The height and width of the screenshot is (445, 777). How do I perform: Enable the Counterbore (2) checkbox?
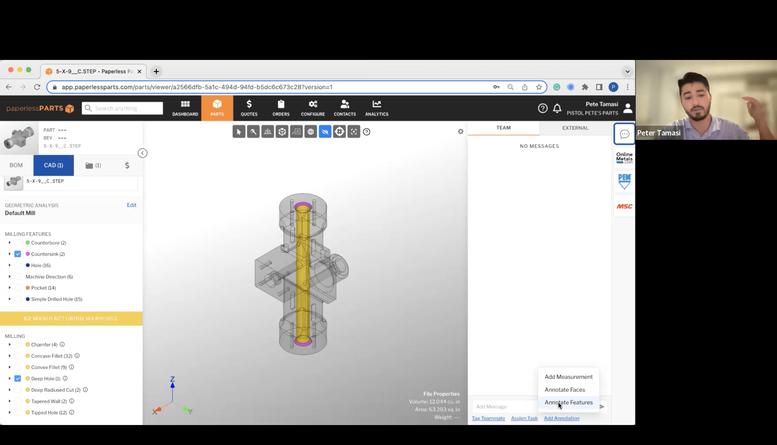click(18, 243)
